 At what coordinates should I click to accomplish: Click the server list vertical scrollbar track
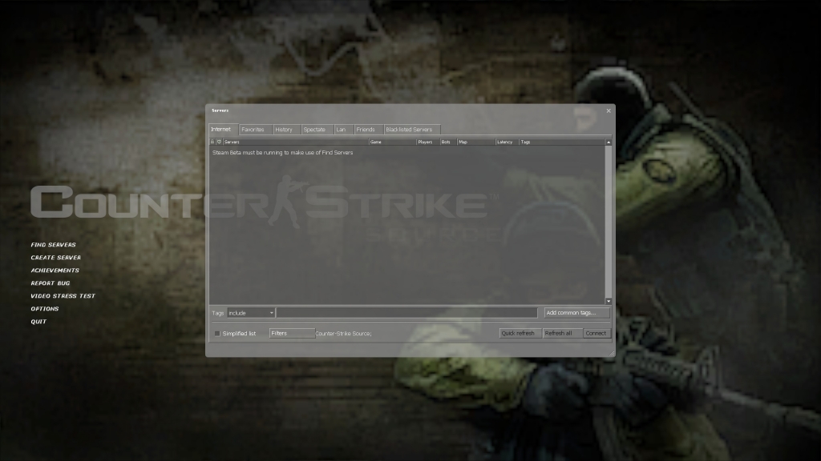(609, 224)
